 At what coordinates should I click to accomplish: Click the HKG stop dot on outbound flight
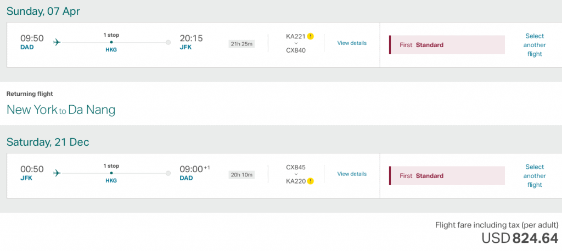point(111,42)
